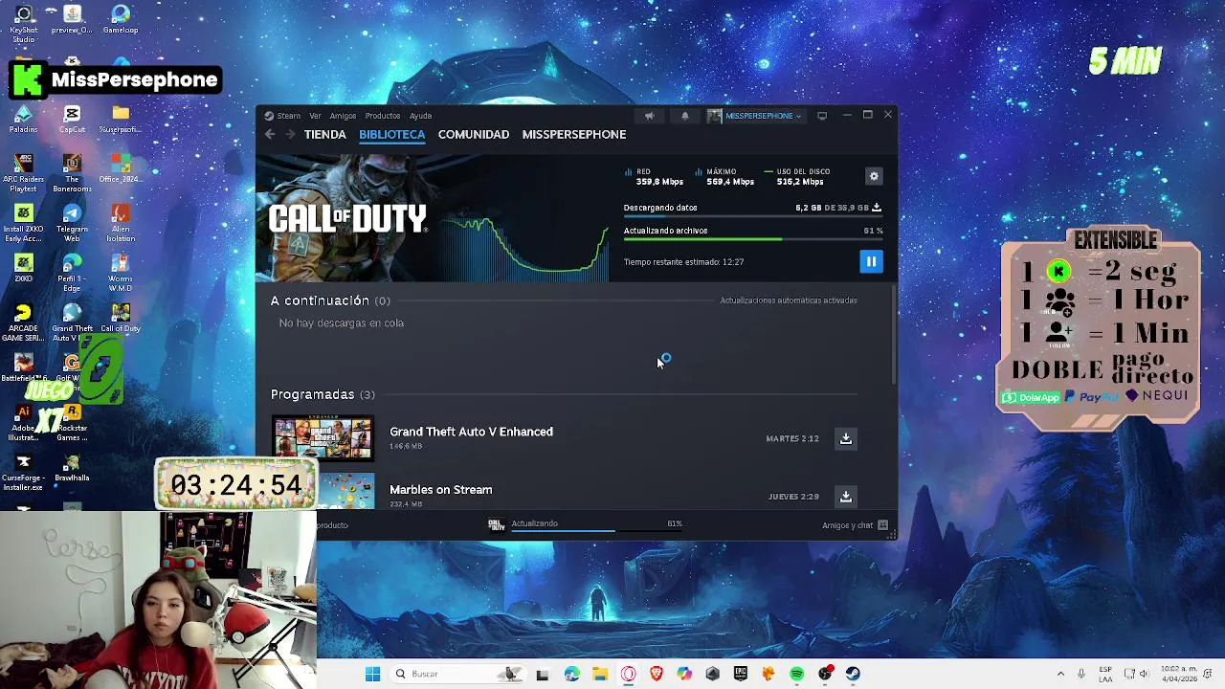The height and width of the screenshot is (689, 1225).
Task: Switch to the BIBLIOTECA tab
Action: 391,135
